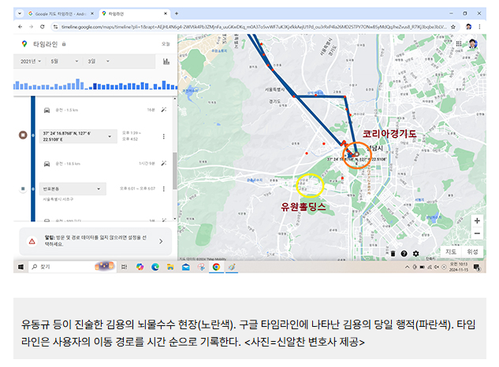
Task: Open the Google apps grid icon
Action: [x=459, y=43]
